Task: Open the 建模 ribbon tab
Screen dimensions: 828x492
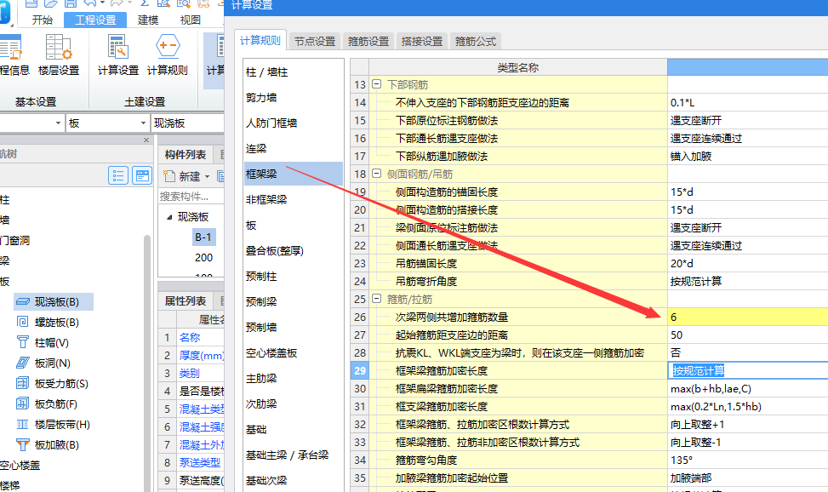Action: tap(148, 20)
